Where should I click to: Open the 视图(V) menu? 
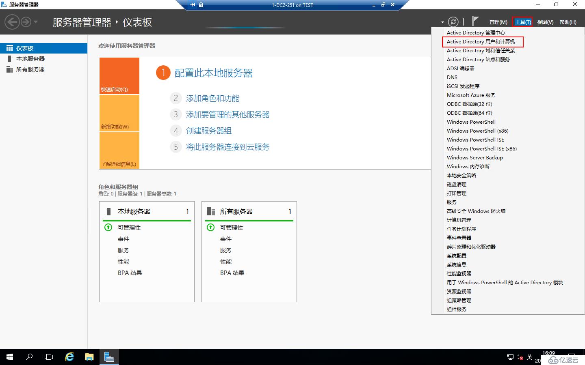point(545,22)
